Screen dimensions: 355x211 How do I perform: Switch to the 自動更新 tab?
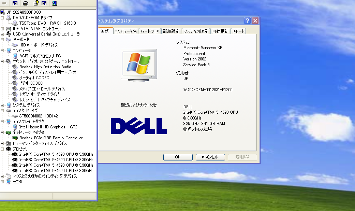(220, 31)
